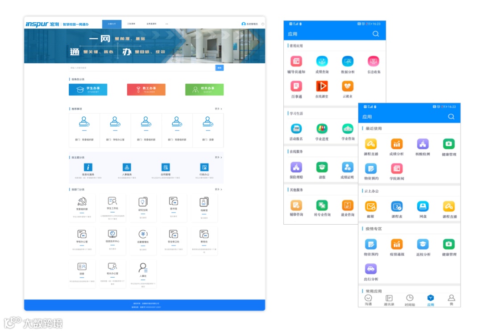Open recommended item card for 学校办公室
This screenshot has width=482, height=332.
115,131
